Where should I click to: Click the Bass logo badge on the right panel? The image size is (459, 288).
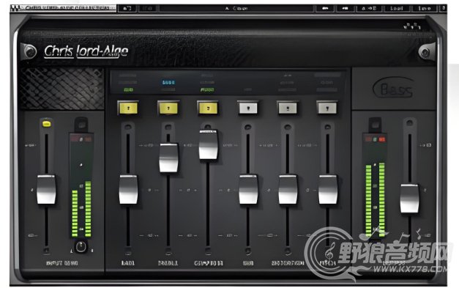pos(394,88)
